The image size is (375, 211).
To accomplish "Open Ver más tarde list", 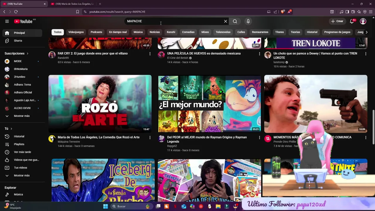I will tap(22, 152).
